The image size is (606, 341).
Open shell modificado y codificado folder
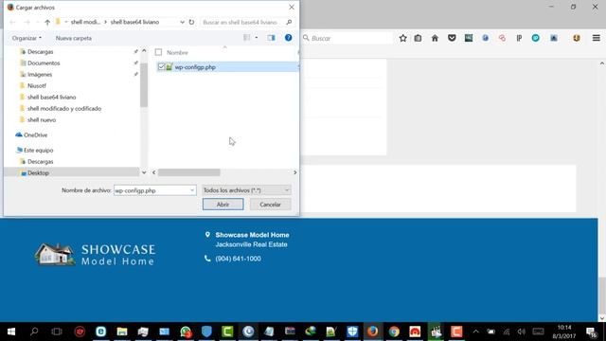[x=64, y=109]
